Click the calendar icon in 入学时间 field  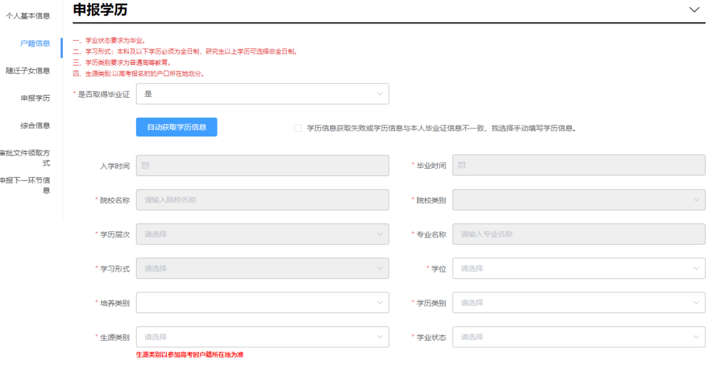[145, 165]
